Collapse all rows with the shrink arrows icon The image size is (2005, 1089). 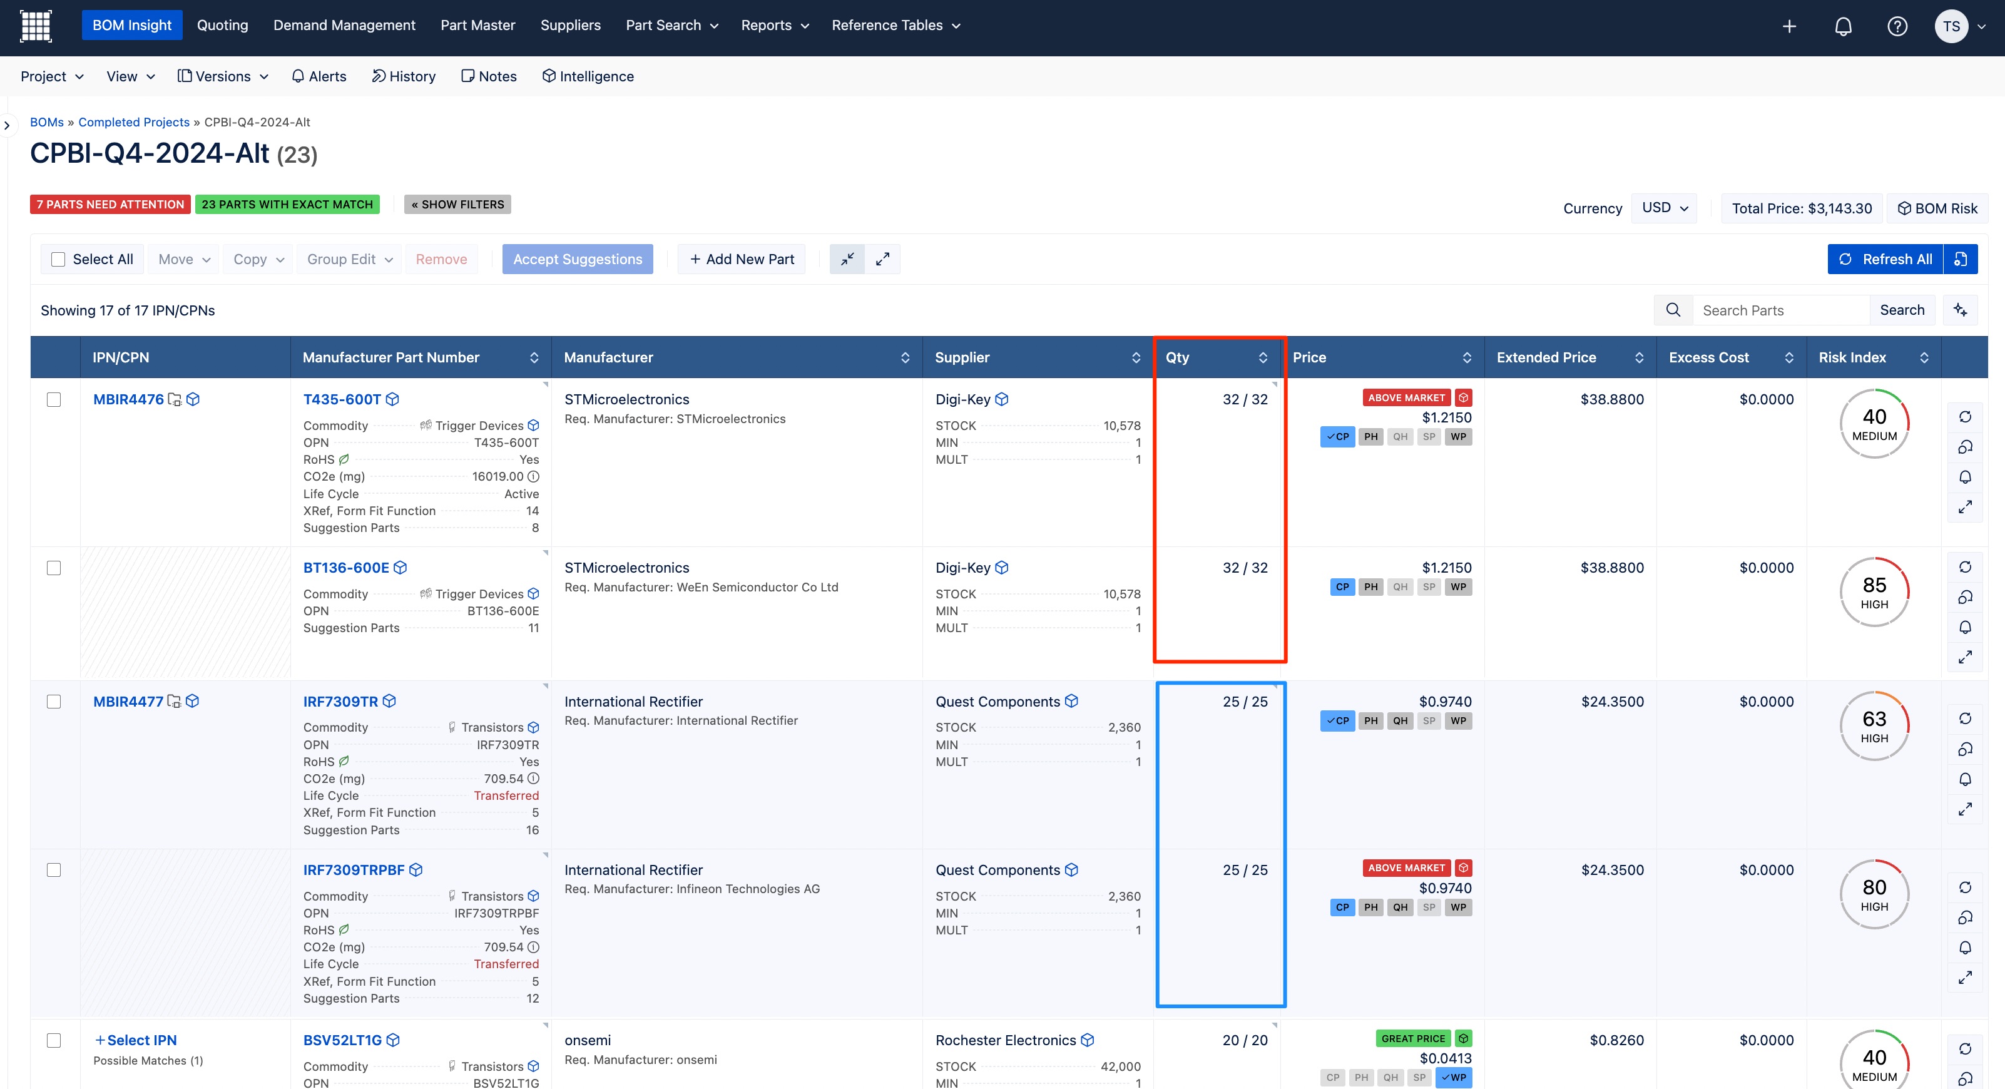[x=847, y=259]
